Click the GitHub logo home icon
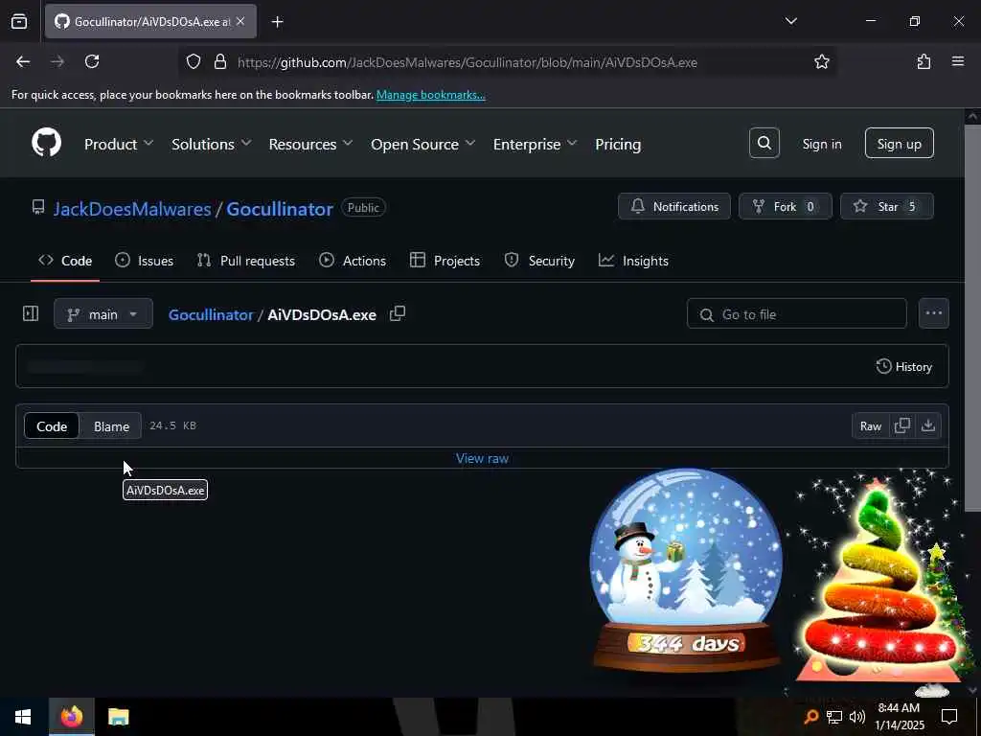 pos(47,144)
